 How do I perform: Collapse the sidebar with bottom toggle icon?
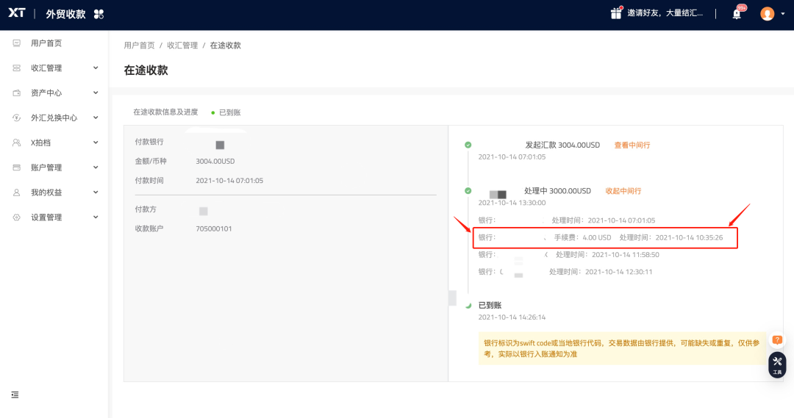15,394
